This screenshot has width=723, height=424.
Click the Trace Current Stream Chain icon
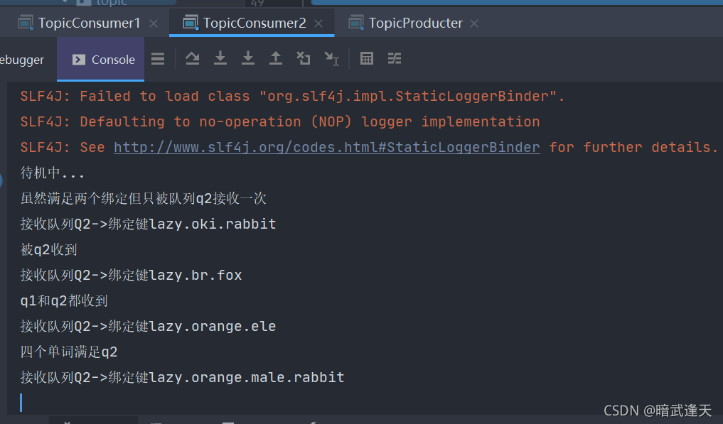tap(395, 58)
